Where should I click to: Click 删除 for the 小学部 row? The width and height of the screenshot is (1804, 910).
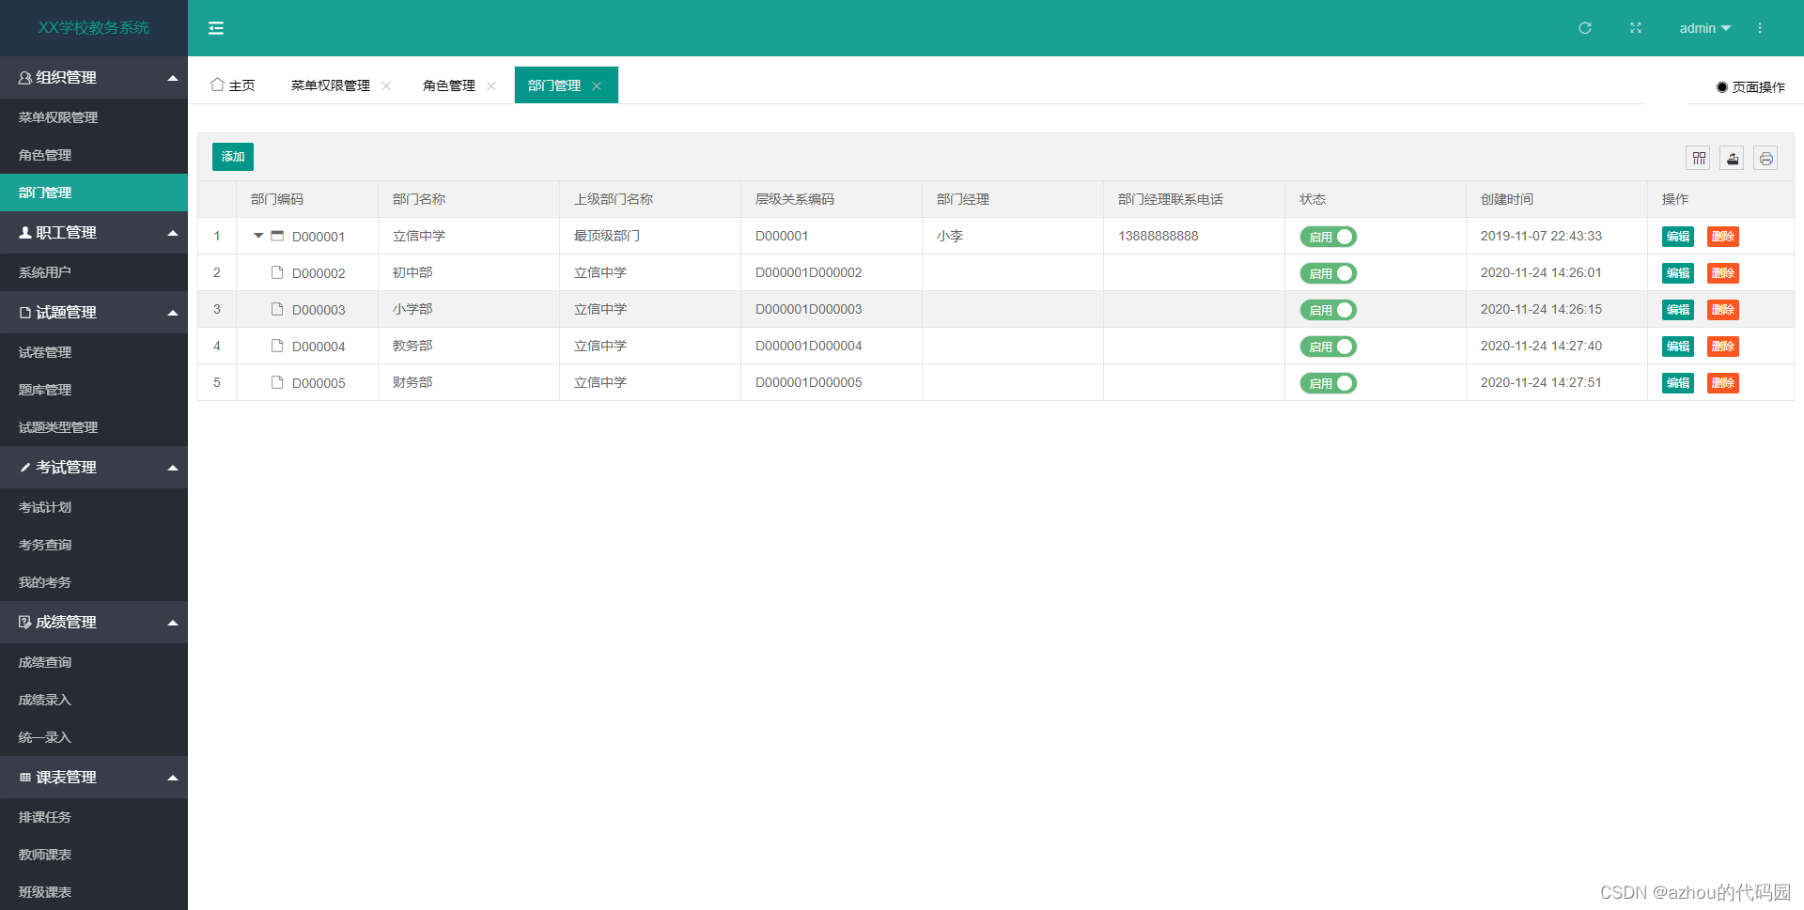click(x=1723, y=310)
